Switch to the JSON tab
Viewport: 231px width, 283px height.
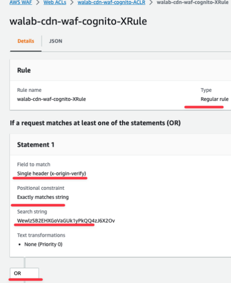56,41
